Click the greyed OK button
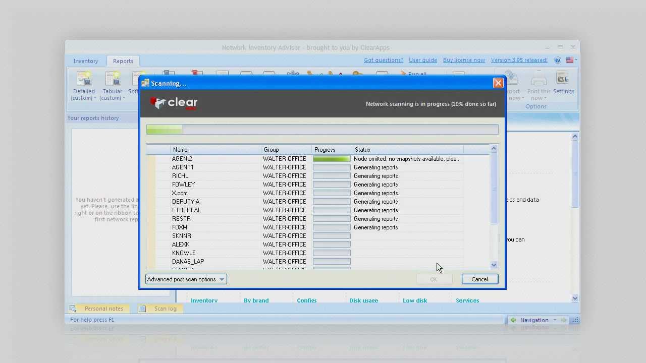 coord(434,279)
